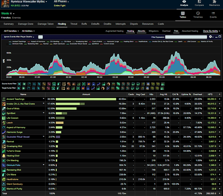This screenshot has width=223, height=196.
Task: Click the Leech ability icon
Action: [4, 123]
